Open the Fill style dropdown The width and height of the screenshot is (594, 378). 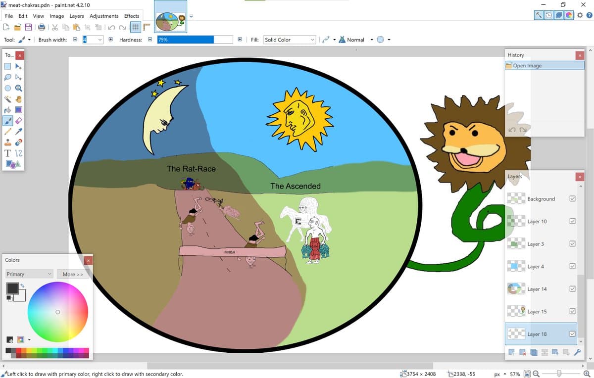[x=289, y=40]
